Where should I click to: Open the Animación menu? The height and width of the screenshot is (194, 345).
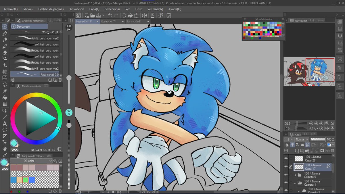tap(77, 9)
